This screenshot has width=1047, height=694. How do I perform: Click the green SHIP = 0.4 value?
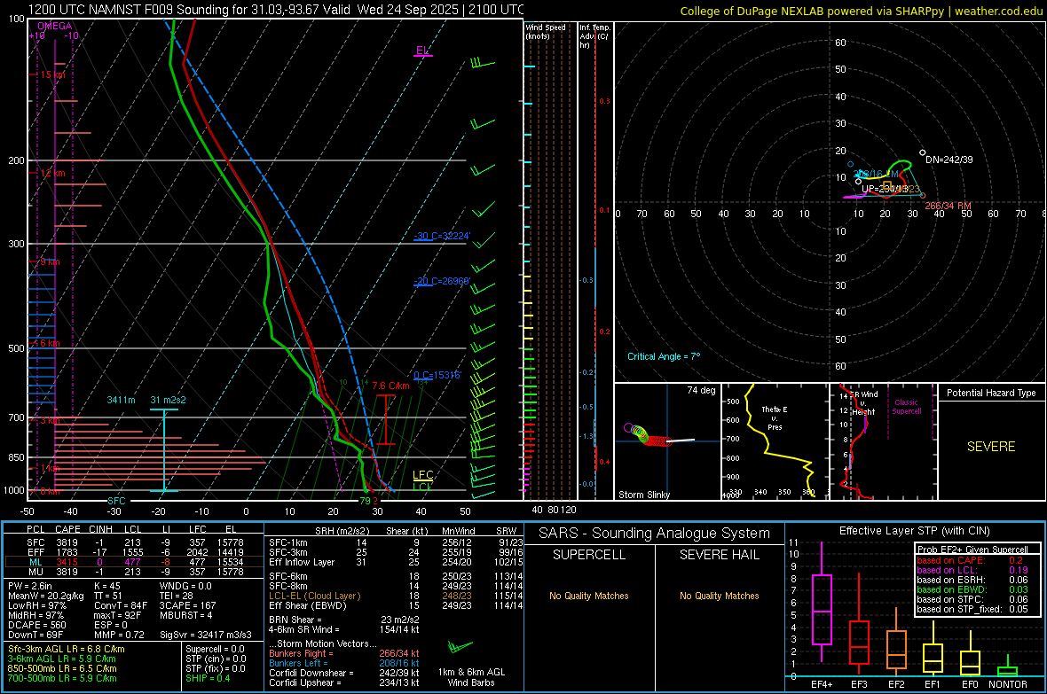[208, 678]
